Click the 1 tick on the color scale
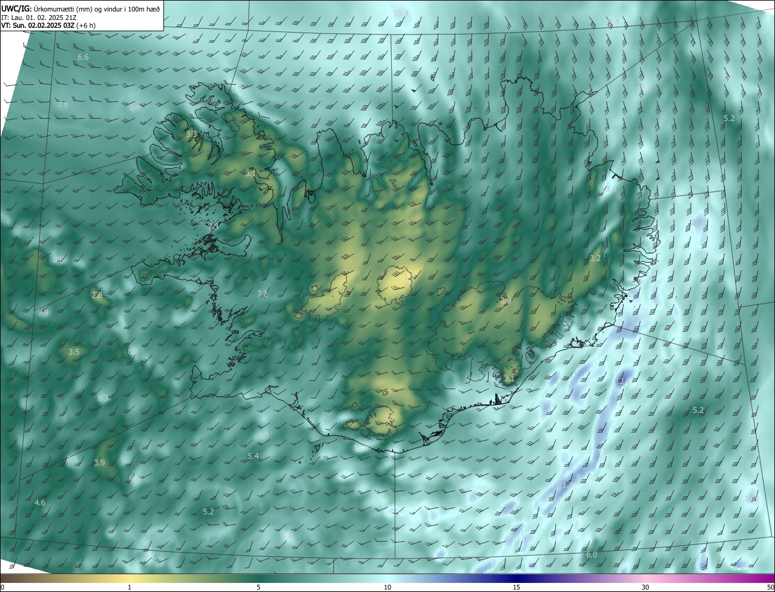The width and height of the screenshot is (775, 592). click(x=130, y=587)
